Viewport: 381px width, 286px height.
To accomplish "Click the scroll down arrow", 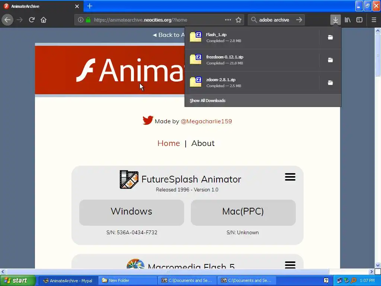I will click(x=378, y=265).
